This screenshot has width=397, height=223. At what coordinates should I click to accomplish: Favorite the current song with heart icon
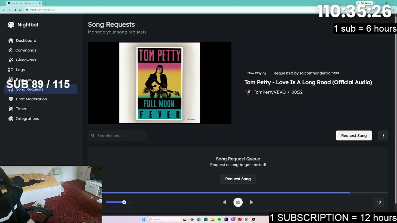tap(379, 202)
